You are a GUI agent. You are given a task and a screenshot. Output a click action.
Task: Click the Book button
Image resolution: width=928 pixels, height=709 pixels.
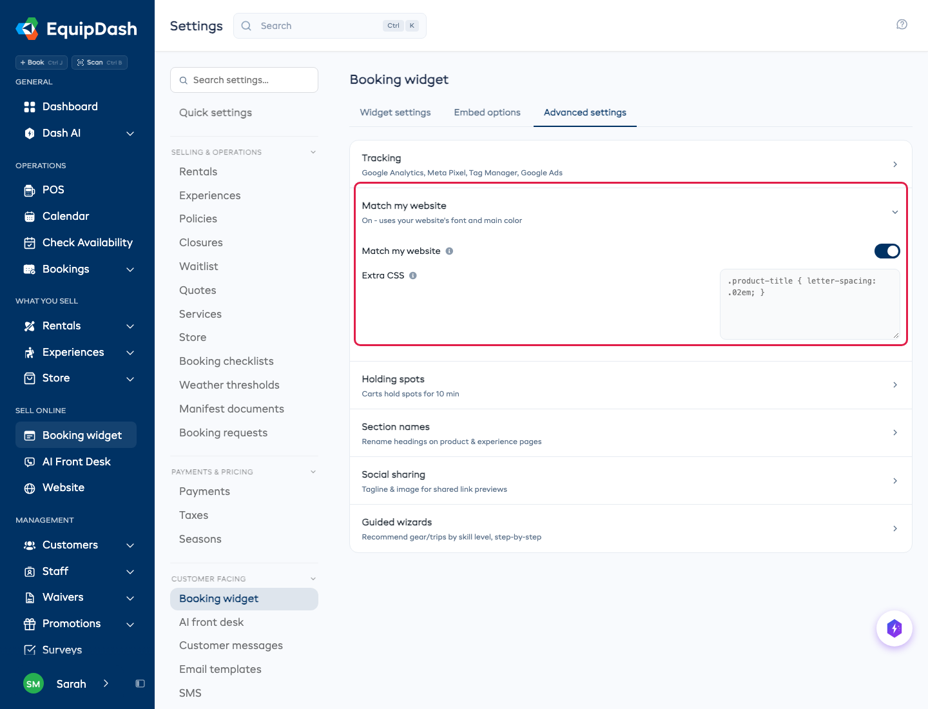[x=41, y=63]
